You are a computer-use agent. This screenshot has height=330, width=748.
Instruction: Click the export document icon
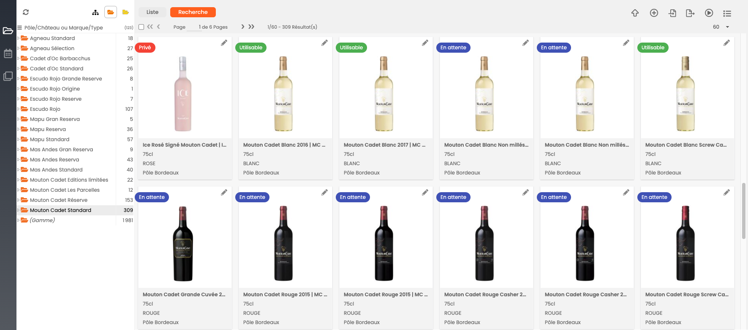coord(690,13)
